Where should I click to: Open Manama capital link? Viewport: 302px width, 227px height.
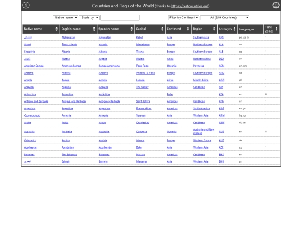coord(141,162)
